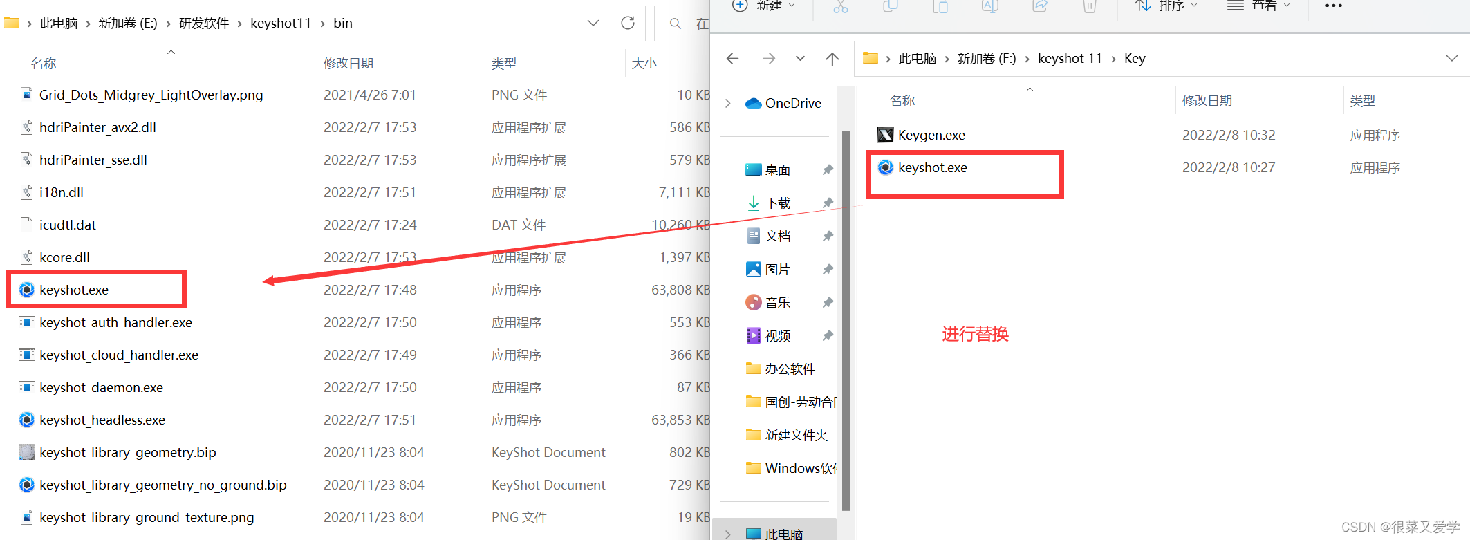Screen dimensions: 1470x540
Task: Open the Windows软件 folder in navigation pane
Action: click(790, 469)
